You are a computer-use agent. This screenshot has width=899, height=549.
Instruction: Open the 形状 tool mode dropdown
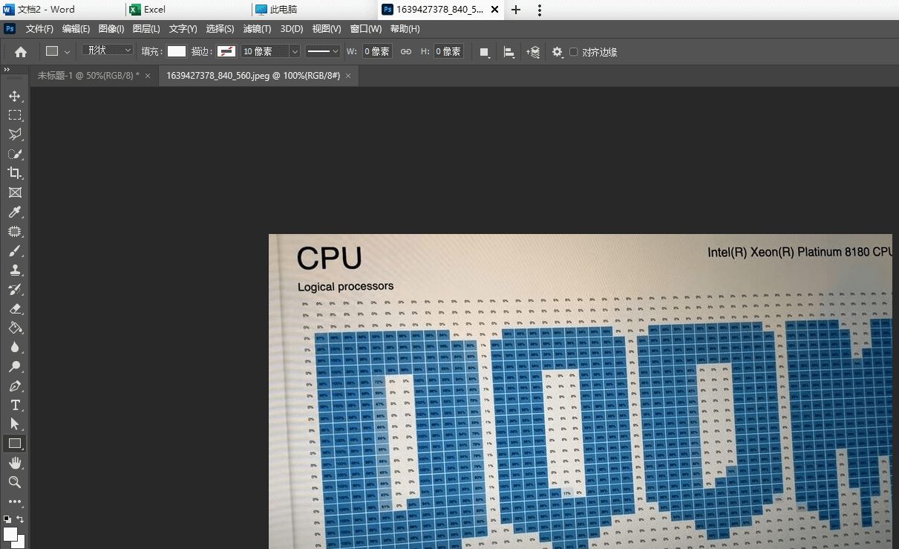108,51
